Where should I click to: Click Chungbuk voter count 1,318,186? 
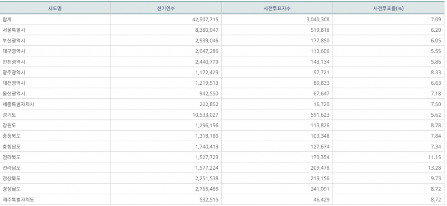point(207,136)
